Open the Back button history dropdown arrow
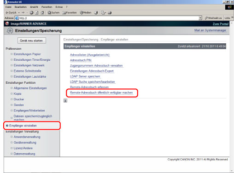Screen dimensions: 234x173 click(19, 13)
